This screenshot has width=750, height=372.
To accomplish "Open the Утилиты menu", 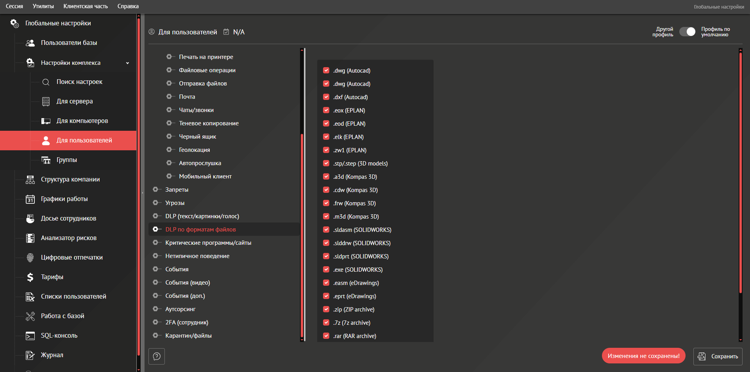I will click(x=43, y=6).
